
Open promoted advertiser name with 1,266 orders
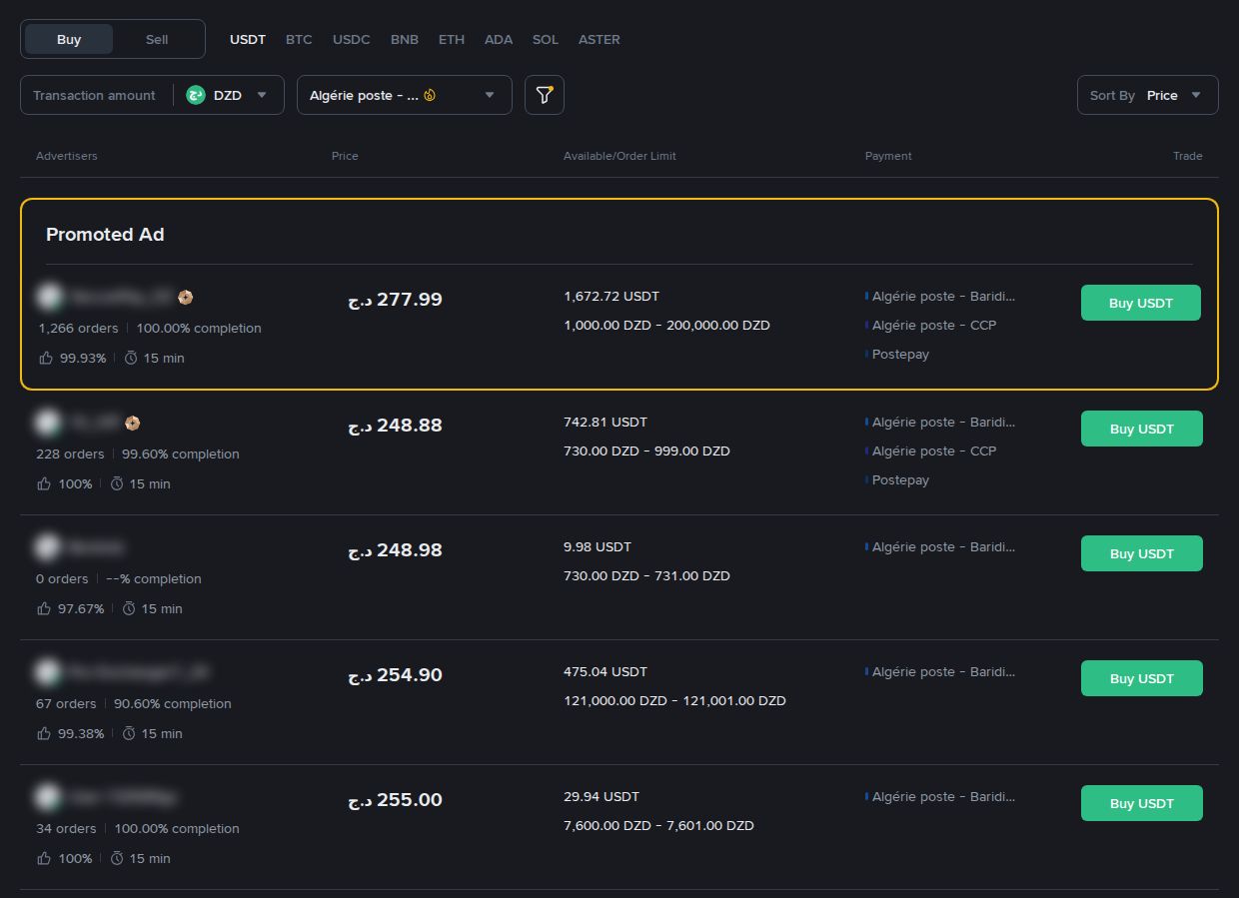pyautogui.click(x=120, y=297)
